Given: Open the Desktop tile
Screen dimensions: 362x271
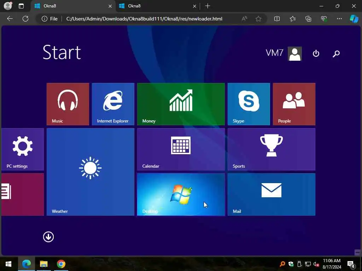Looking at the screenshot, I should [x=181, y=194].
